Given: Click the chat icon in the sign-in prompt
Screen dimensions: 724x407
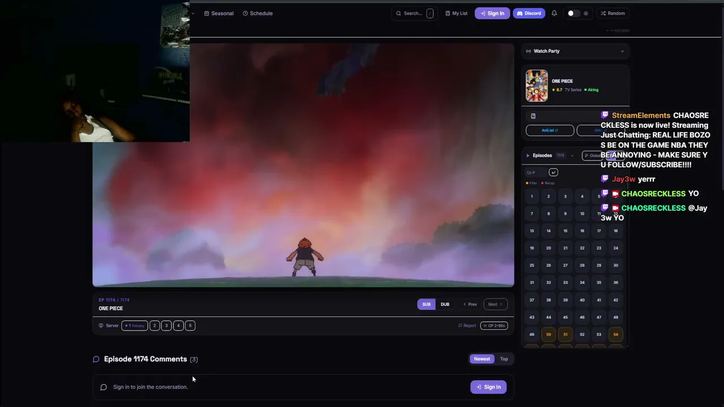Looking at the screenshot, I should [x=104, y=387].
